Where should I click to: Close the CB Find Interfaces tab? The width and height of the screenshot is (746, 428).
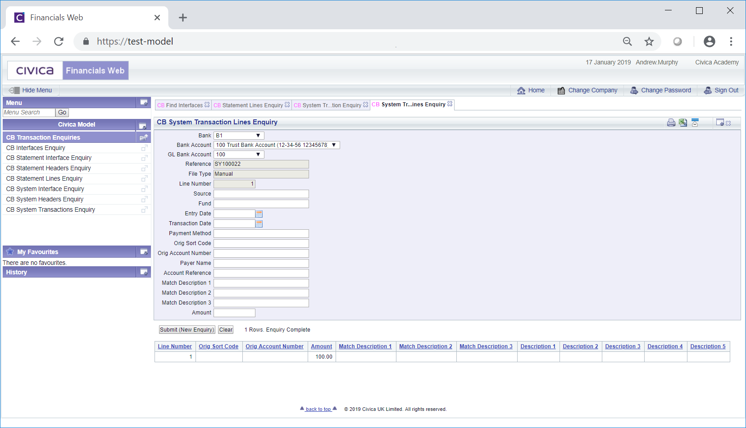207,105
